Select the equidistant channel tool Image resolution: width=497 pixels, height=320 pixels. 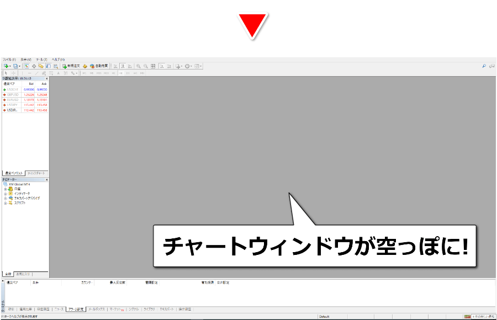(x=44, y=73)
